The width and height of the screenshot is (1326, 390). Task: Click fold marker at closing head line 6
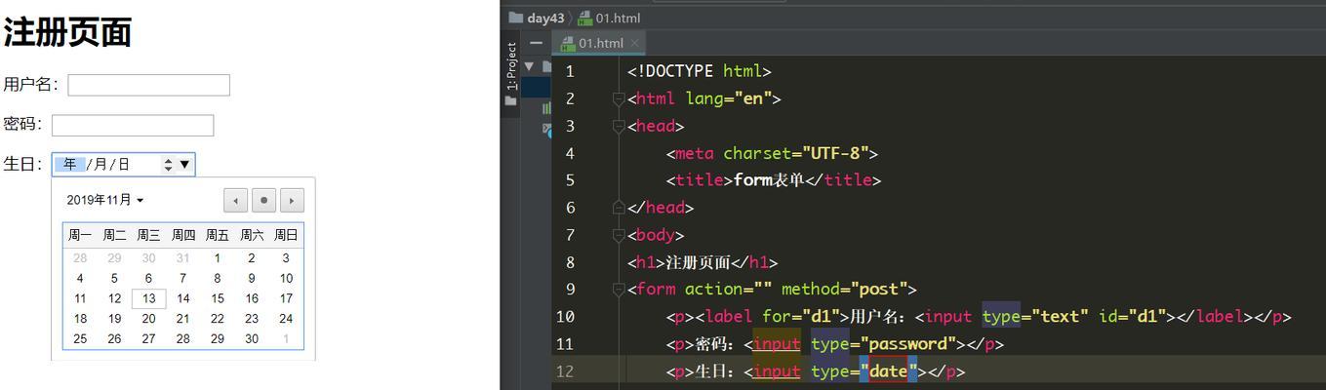pyautogui.click(x=618, y=208)
